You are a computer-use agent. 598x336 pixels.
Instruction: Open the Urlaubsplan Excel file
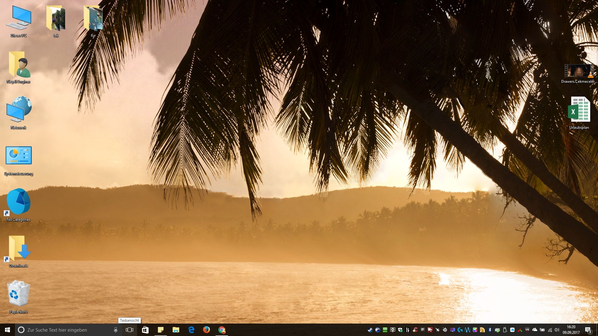pyautogui.click(x=579, y=110)
